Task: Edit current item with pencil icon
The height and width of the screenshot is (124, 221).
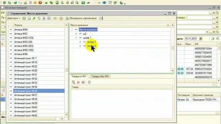Action: pyautogui.click(x=34, y=18)
